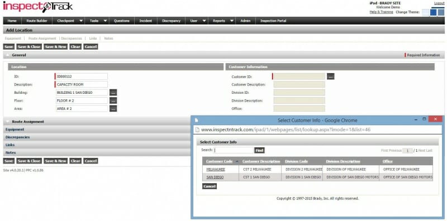
Task: Click the bottom Save & Close button
Action: pos(29,161)
